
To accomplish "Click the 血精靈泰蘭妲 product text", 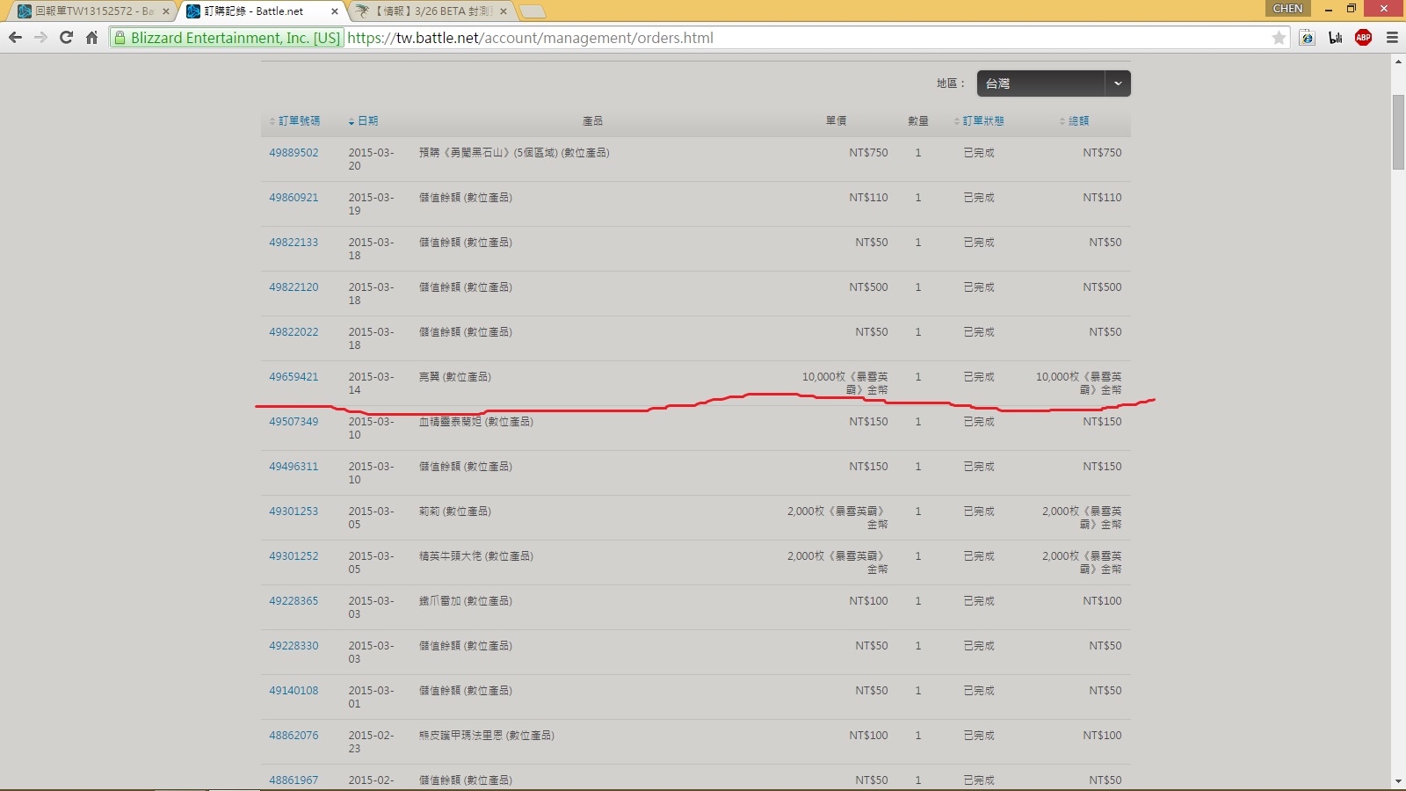I will click(475, 422).
